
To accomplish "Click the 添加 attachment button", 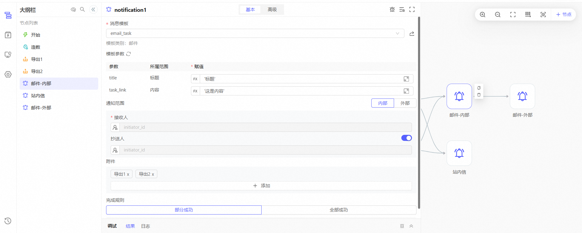I will 261,186.
